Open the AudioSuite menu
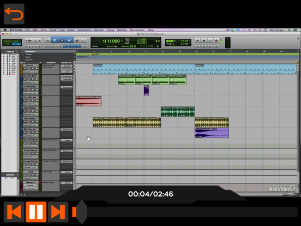 coord(84,30)
